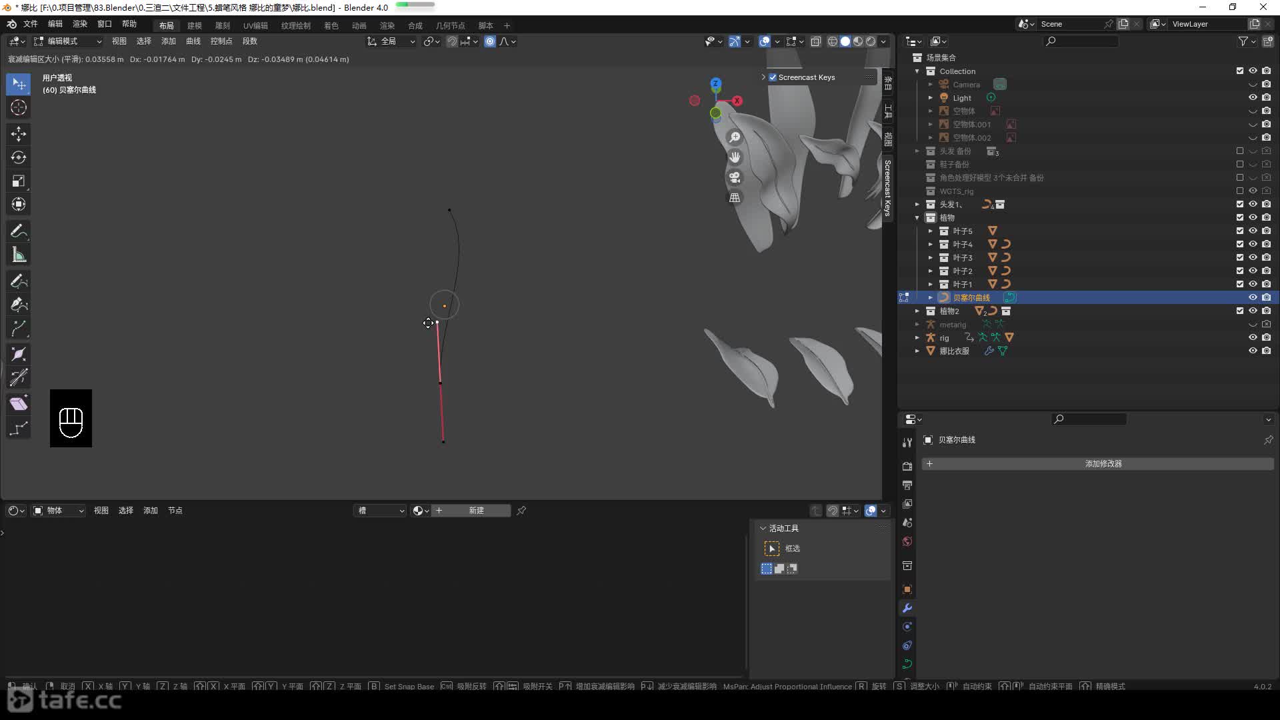The width and height of the screenshot is (1280, 720).
Task: Open Tool properties tab in properties editor
Action: click(x=907, y=443)
